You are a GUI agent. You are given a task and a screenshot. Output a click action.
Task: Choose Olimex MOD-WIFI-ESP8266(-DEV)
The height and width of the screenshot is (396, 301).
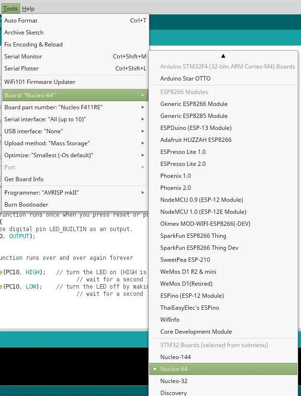(x=223, y=224)
